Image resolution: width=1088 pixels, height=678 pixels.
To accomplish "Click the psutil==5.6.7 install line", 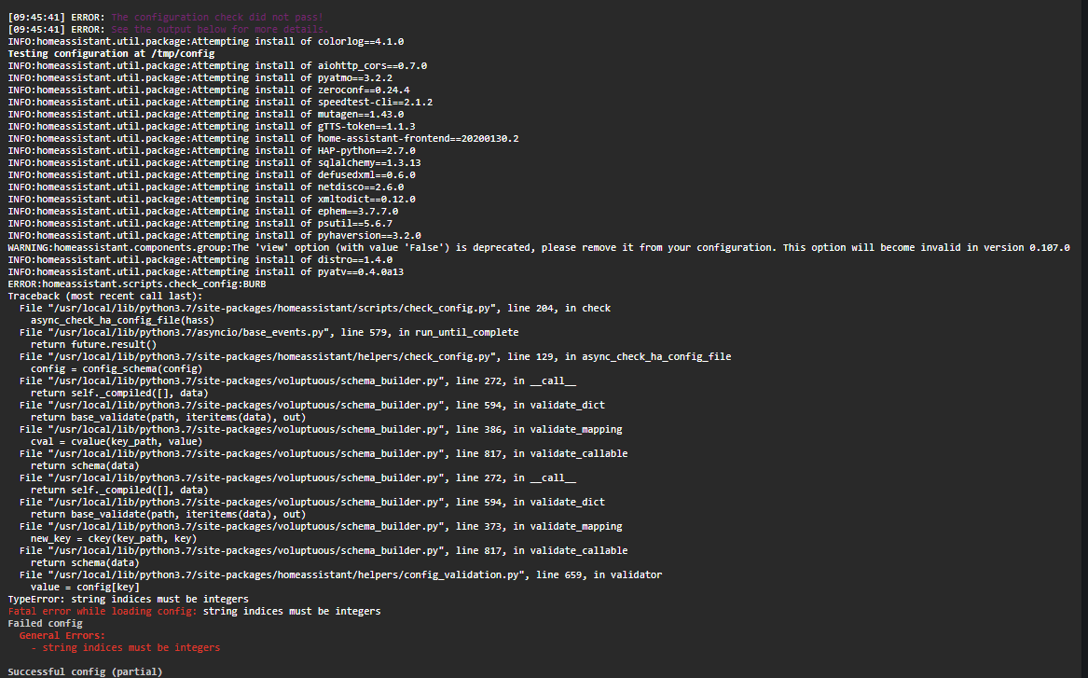I will pos(200,224).
